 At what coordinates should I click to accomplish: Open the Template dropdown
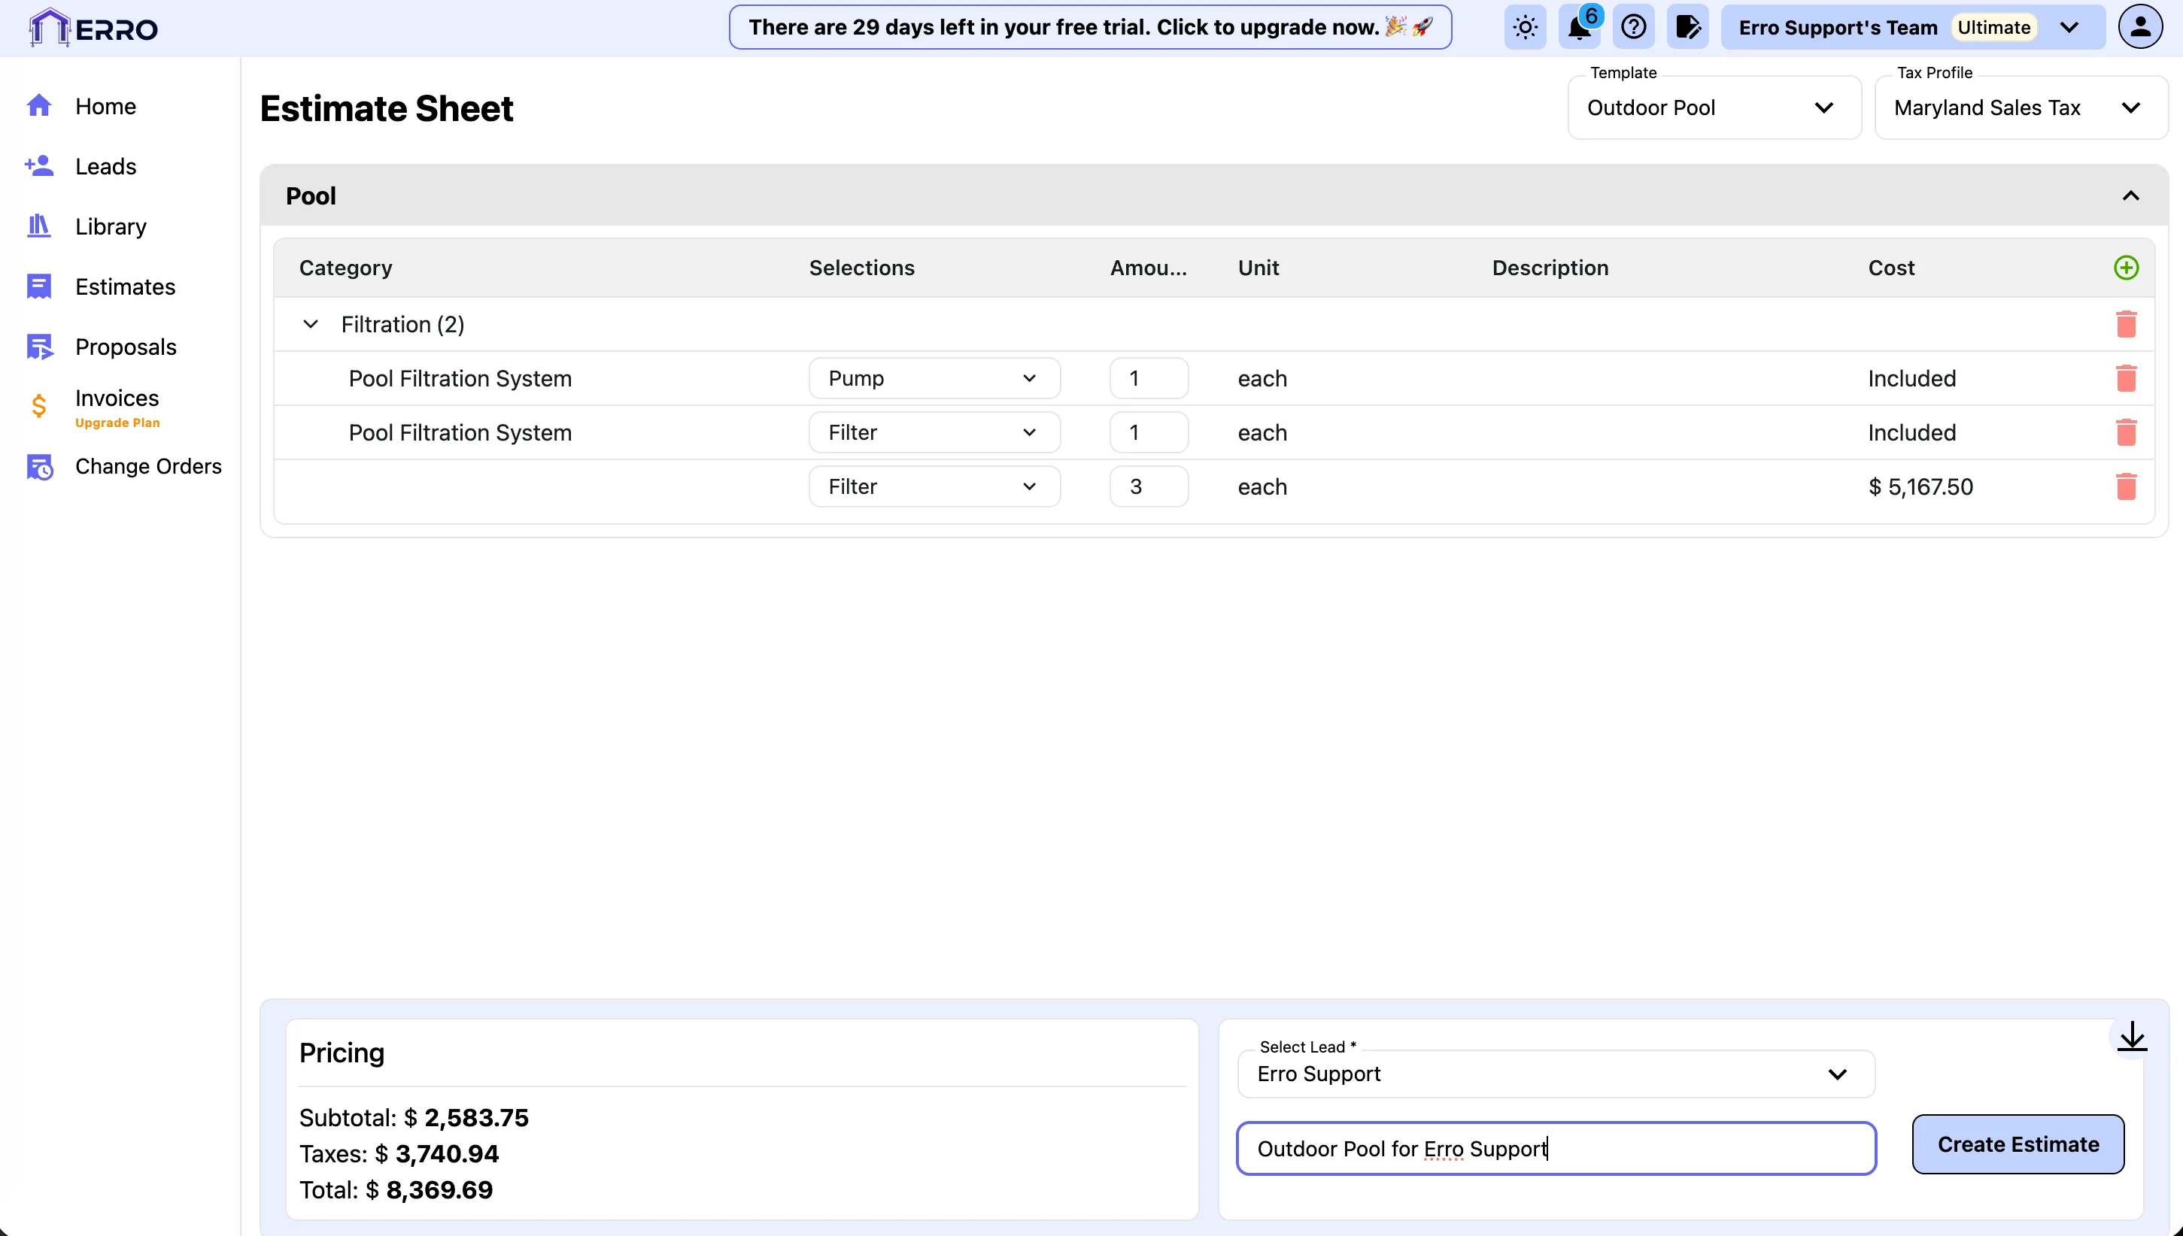coord(1714,108)
